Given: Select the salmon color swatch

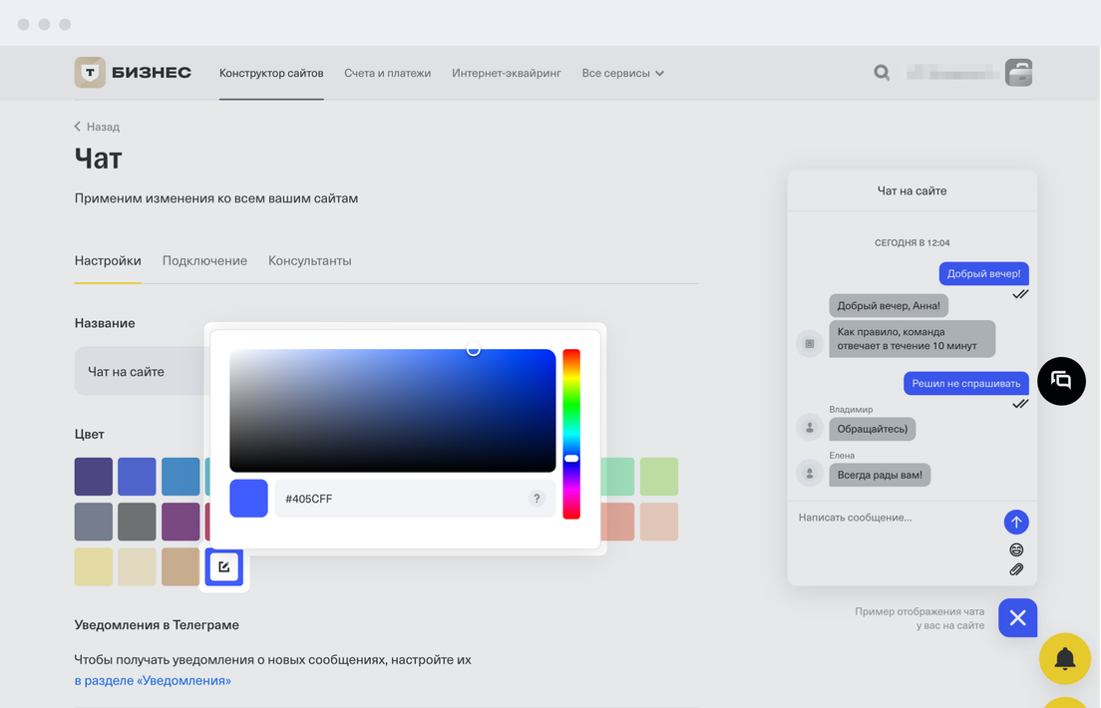Looking at the screenshot, I should tap(617, 522).
